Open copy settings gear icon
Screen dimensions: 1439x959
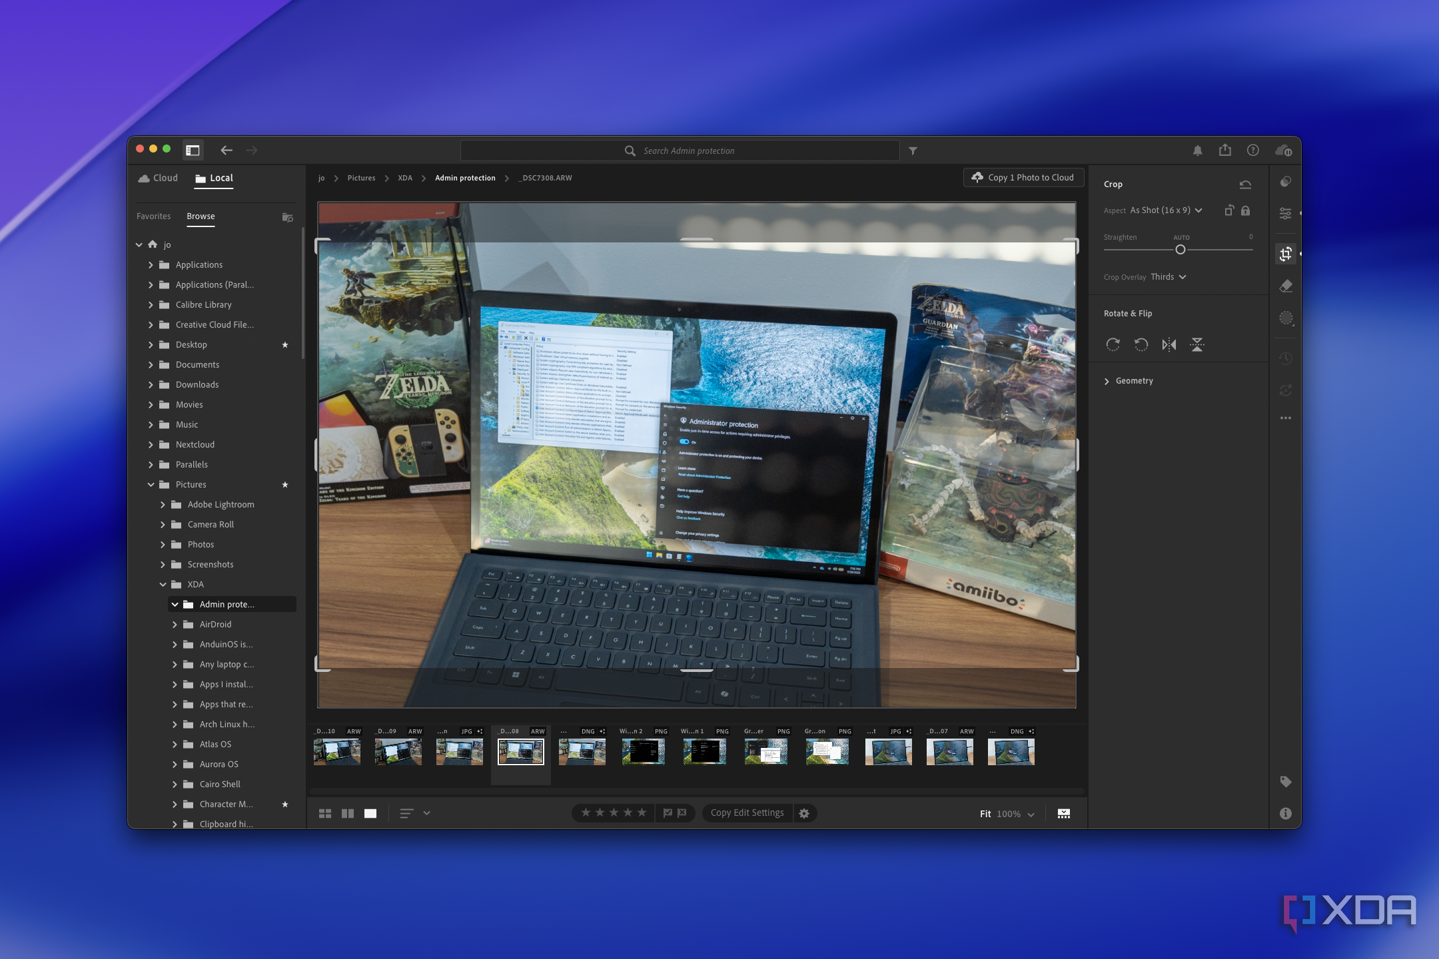[804, 813]
